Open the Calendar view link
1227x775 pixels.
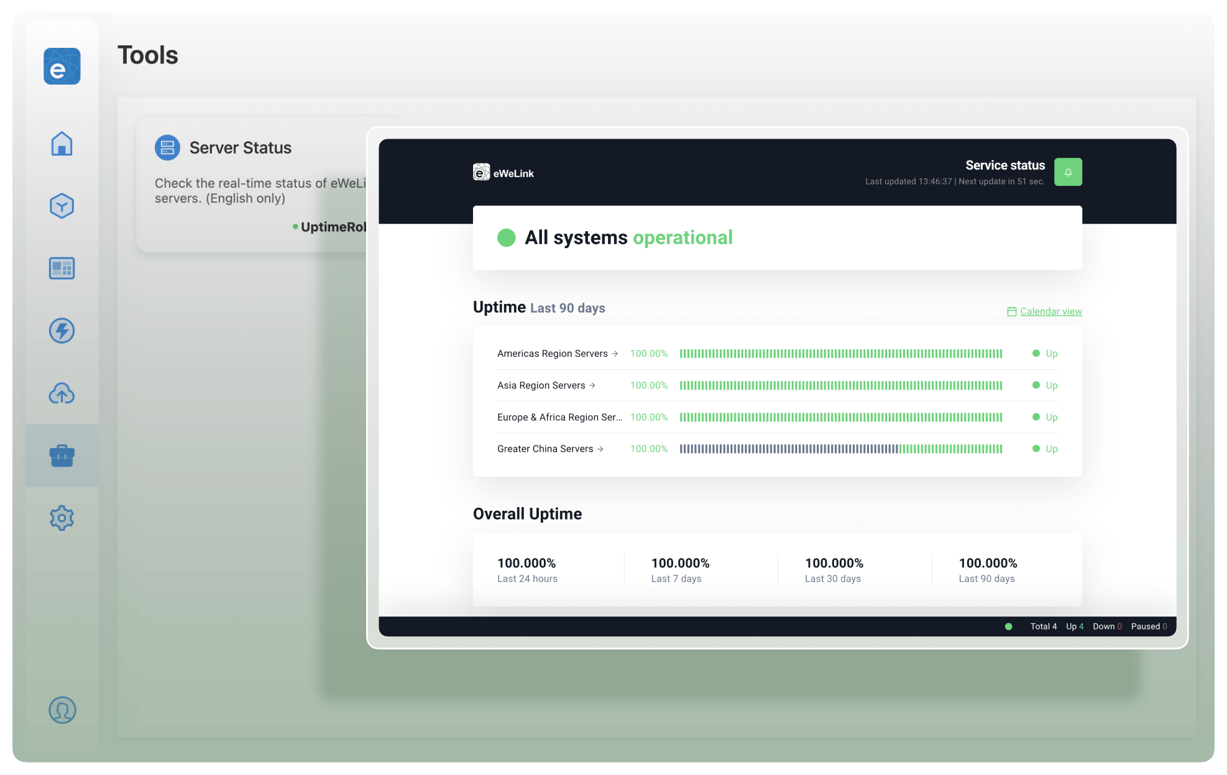(x=1050, y=311)
